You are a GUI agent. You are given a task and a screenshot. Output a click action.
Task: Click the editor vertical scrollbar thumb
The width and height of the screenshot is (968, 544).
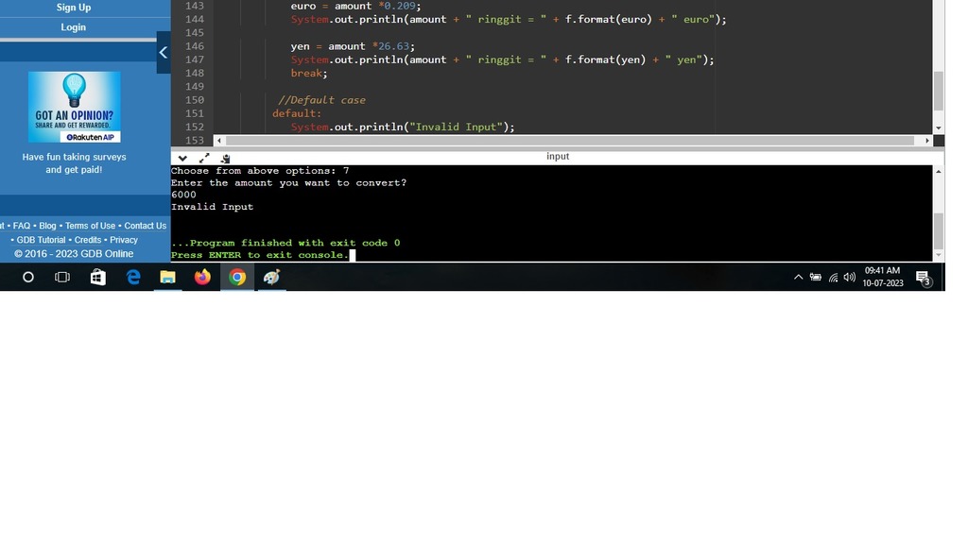click(x=939, y=91)
